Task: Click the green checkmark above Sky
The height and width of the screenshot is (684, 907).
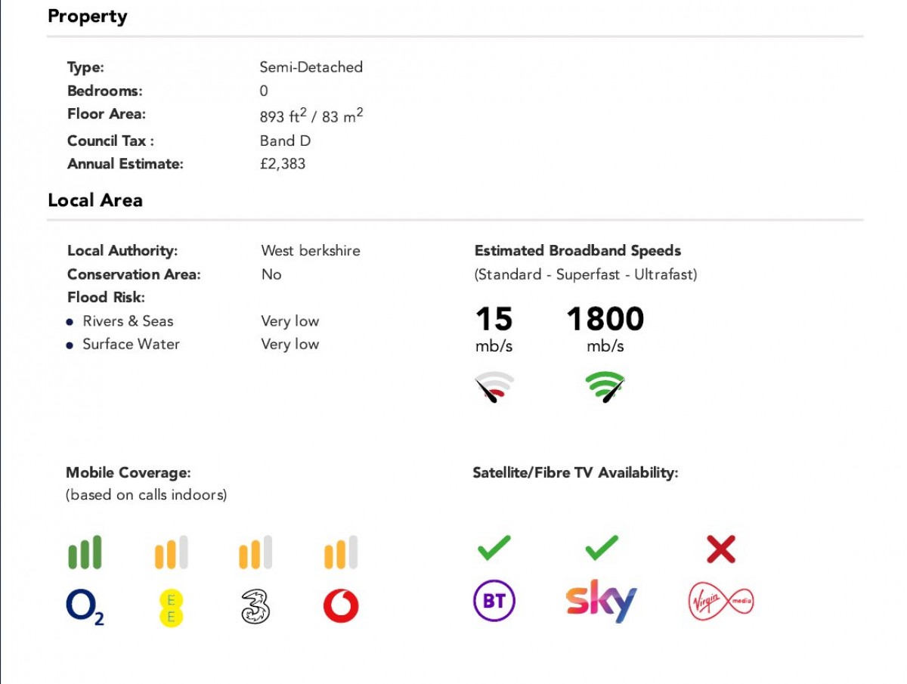Action: pyautogui.click(x=601, y=548)
